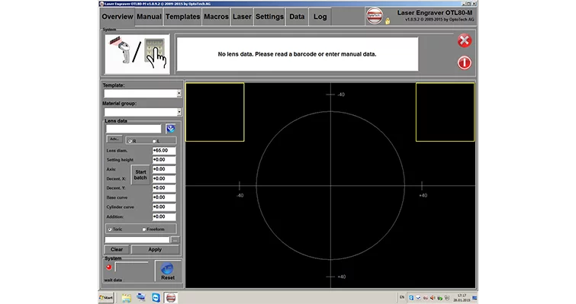Click the Clear button

click(117, 250)
